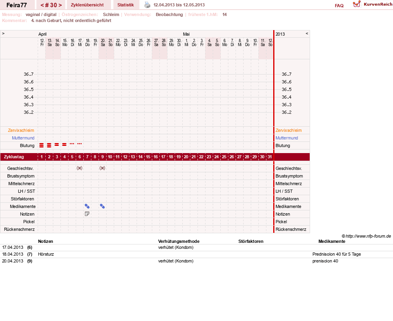
Task: Go to next cycle with right arrow
Action: (60, 5)
